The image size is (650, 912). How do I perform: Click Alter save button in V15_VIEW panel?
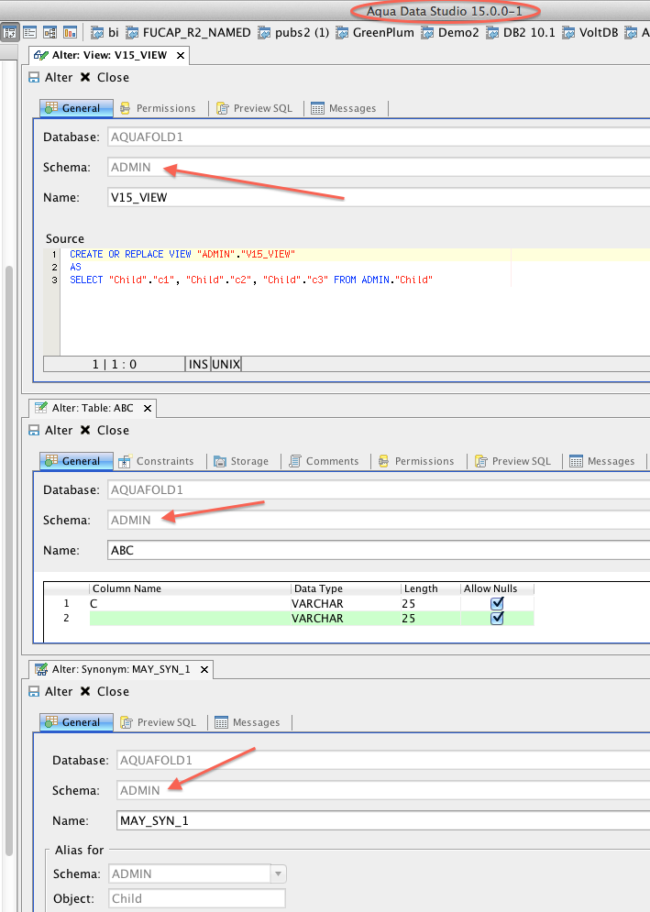[50, 77]
